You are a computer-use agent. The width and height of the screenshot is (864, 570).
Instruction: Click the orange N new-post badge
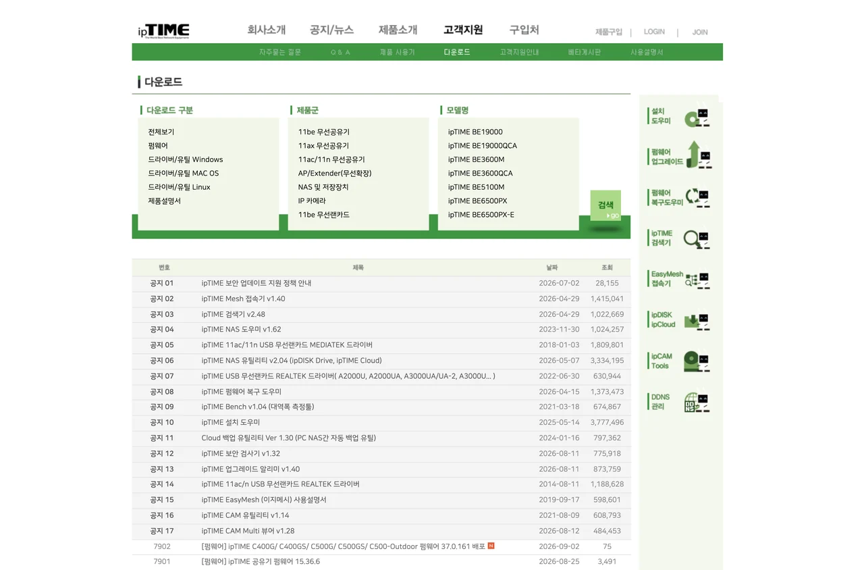491,546
